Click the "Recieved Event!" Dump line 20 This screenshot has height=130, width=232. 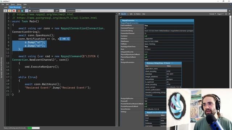(58, 88)
